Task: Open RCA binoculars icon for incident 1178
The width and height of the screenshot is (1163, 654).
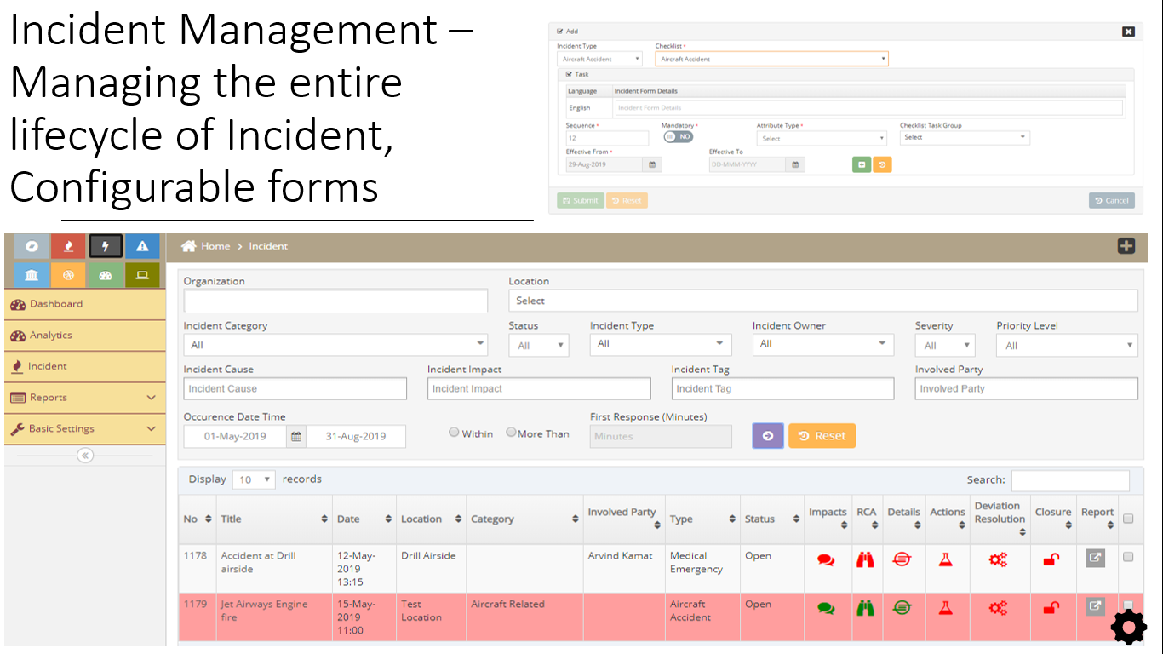Action: pyautogui.click(x=866, y=559)
